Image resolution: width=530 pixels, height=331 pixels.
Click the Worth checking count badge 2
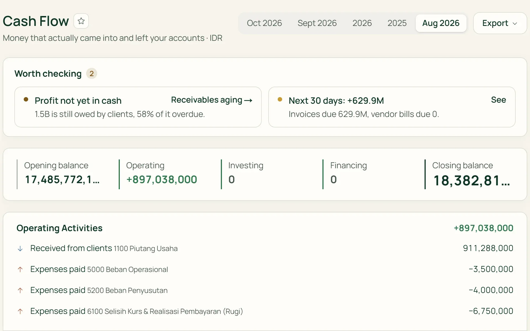92,74
